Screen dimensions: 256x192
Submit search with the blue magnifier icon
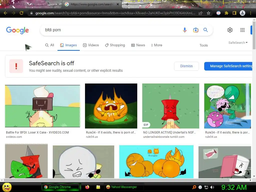coord(205,30)
